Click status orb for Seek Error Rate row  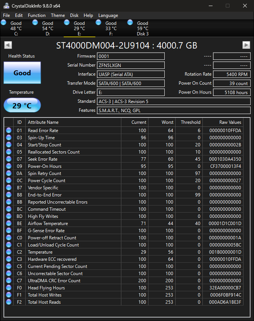pyautogui.click(x=9, y=159)
